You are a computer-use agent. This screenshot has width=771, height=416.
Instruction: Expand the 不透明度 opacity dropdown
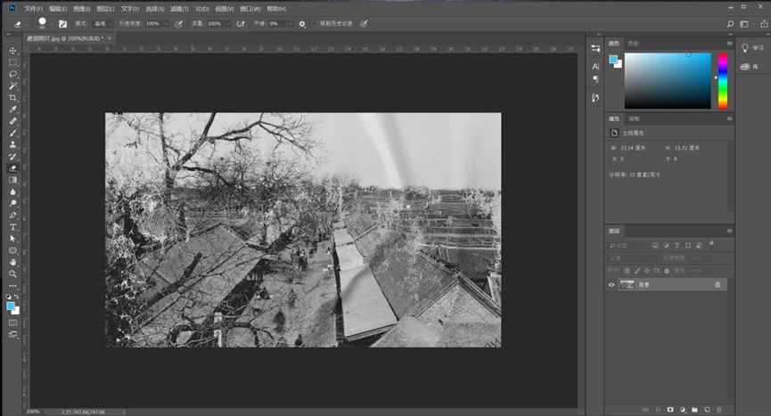(x=166, y=24)
